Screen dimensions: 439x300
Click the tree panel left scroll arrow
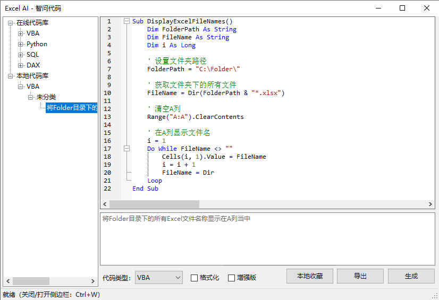[8, 281]
